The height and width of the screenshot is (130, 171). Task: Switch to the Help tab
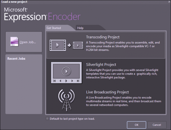click(x=80, y=28)
